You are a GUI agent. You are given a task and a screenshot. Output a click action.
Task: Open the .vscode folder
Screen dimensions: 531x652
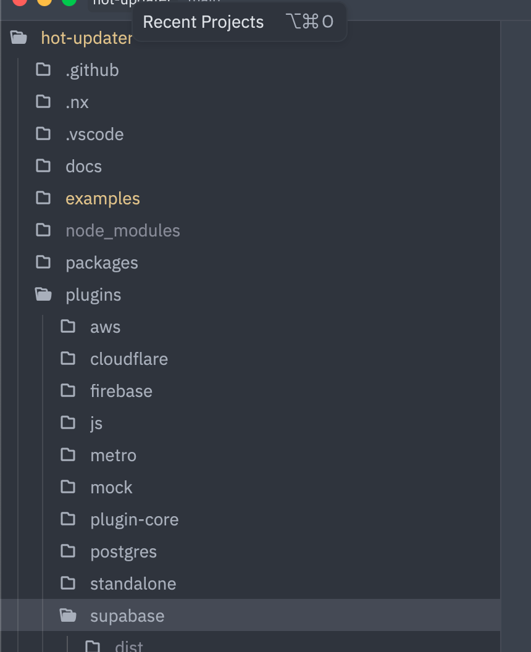(x=94, y=134)
